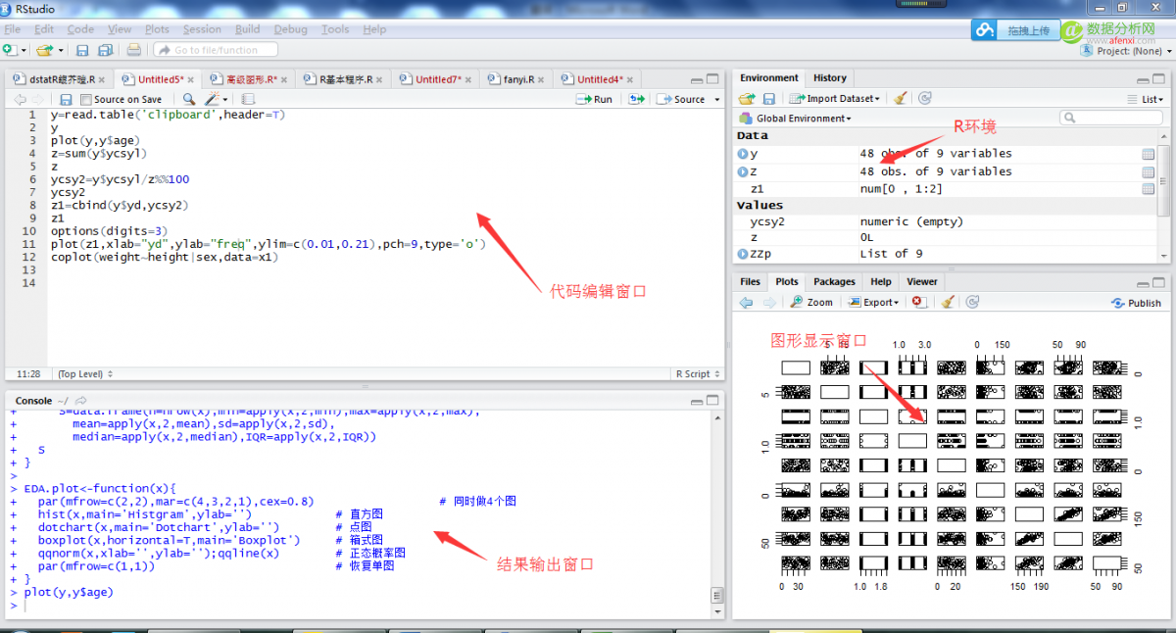This screenshot has height=633, width=1176.
Task: Open the Import Dataset dropdown
Action: [x=836, y=98]
